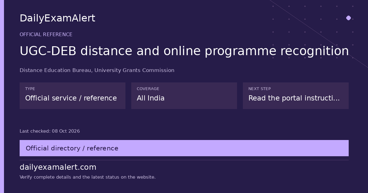Click the Official directory / reference banner
Screen dimensions: 368x193
tap(184, 148)
